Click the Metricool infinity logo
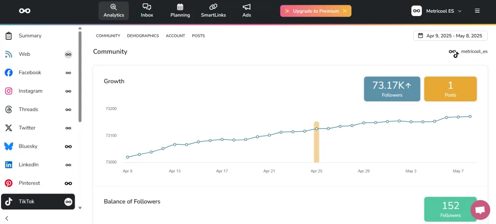 [x=25, y=11]
